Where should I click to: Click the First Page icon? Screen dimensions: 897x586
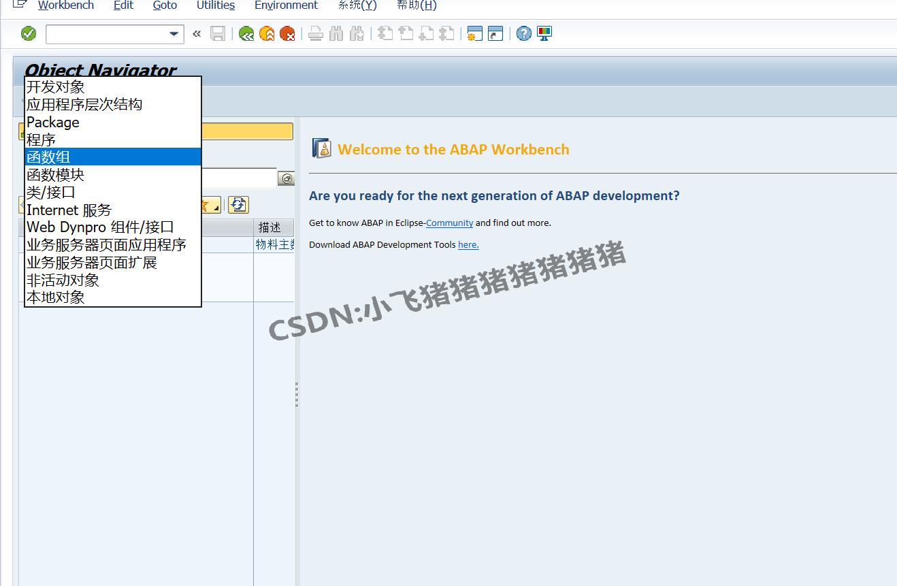[385, 33]
